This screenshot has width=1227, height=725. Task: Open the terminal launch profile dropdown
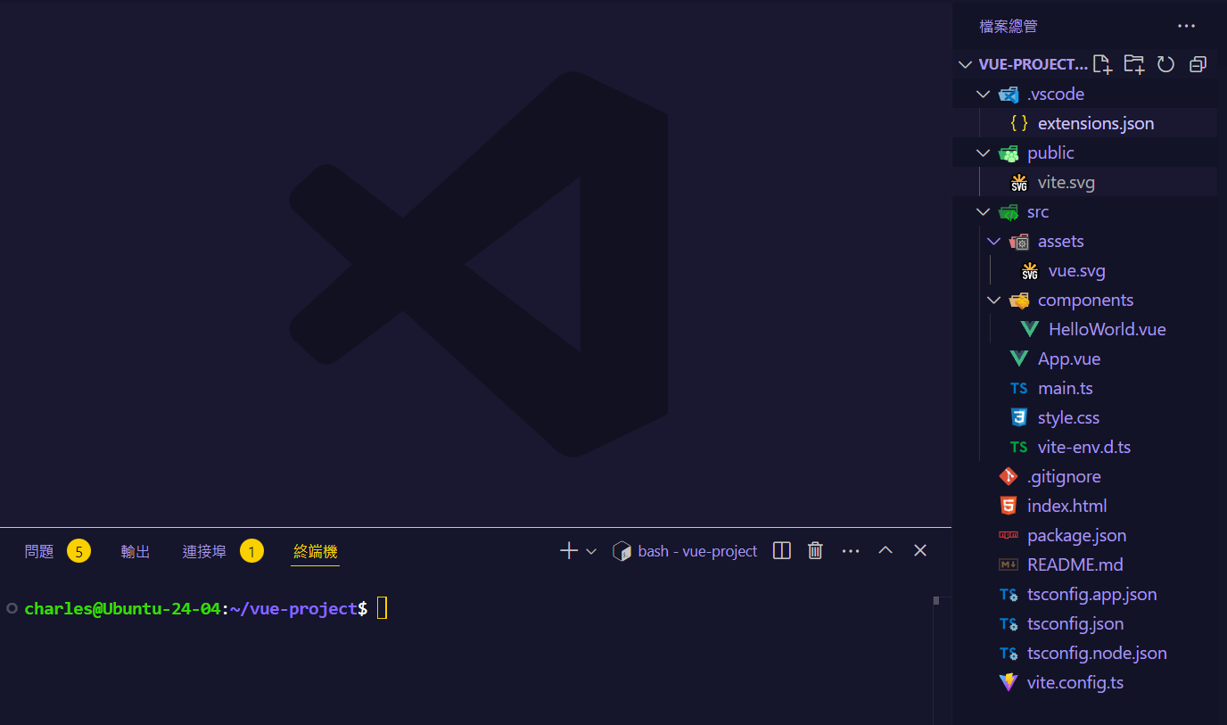pos(589,550)
